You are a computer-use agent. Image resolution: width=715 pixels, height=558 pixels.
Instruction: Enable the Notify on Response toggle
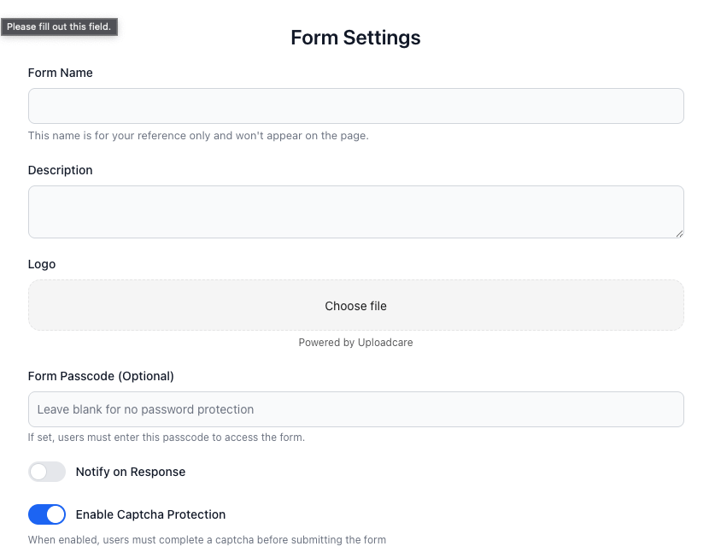pos(47,472)
